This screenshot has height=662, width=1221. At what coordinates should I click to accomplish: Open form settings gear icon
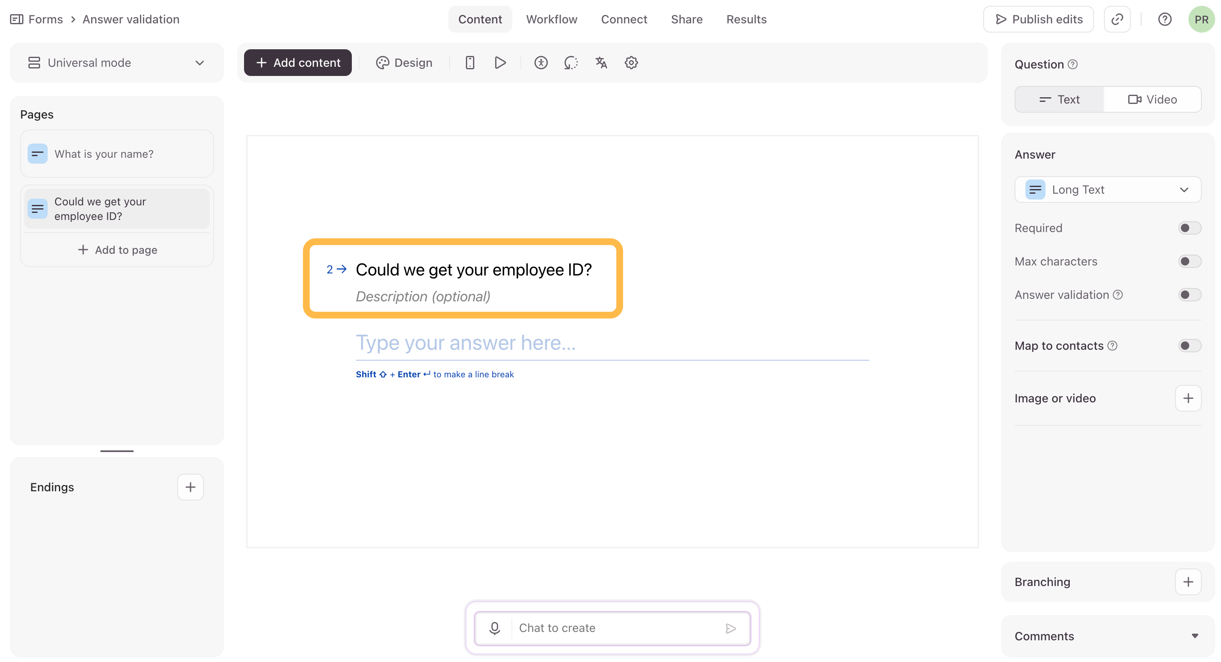click(631, 63)
